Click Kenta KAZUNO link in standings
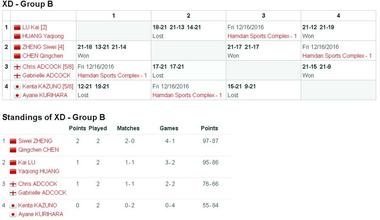 [x=38, y=206]
